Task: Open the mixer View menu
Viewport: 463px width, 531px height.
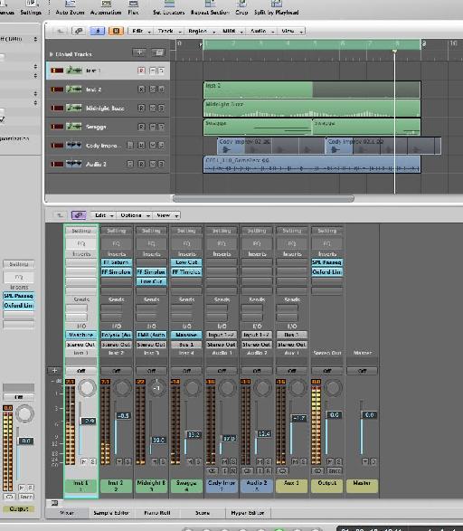Action: pos(166,215)
